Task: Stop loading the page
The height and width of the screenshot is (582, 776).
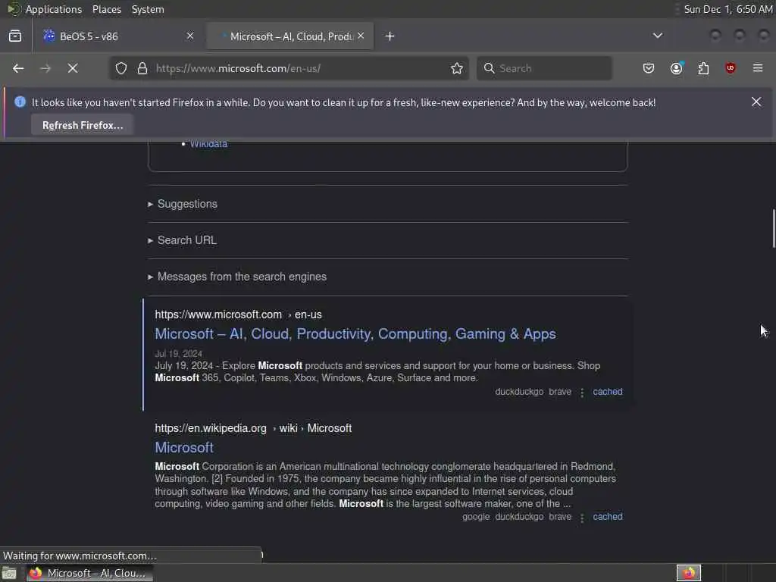Action: pos(73,68)
